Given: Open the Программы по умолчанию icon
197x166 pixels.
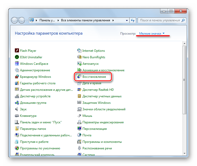Looking at the screenshot, I should pos(17,148).
